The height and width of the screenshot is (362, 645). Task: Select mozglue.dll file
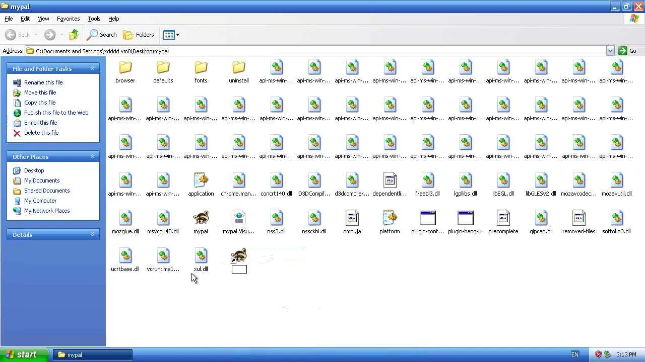pos(125,223)
